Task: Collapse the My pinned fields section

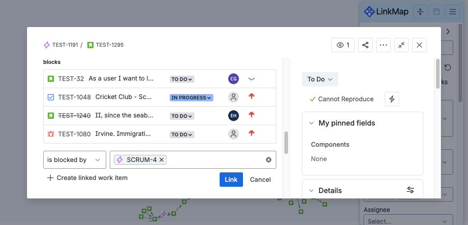Action: [311, 123]
